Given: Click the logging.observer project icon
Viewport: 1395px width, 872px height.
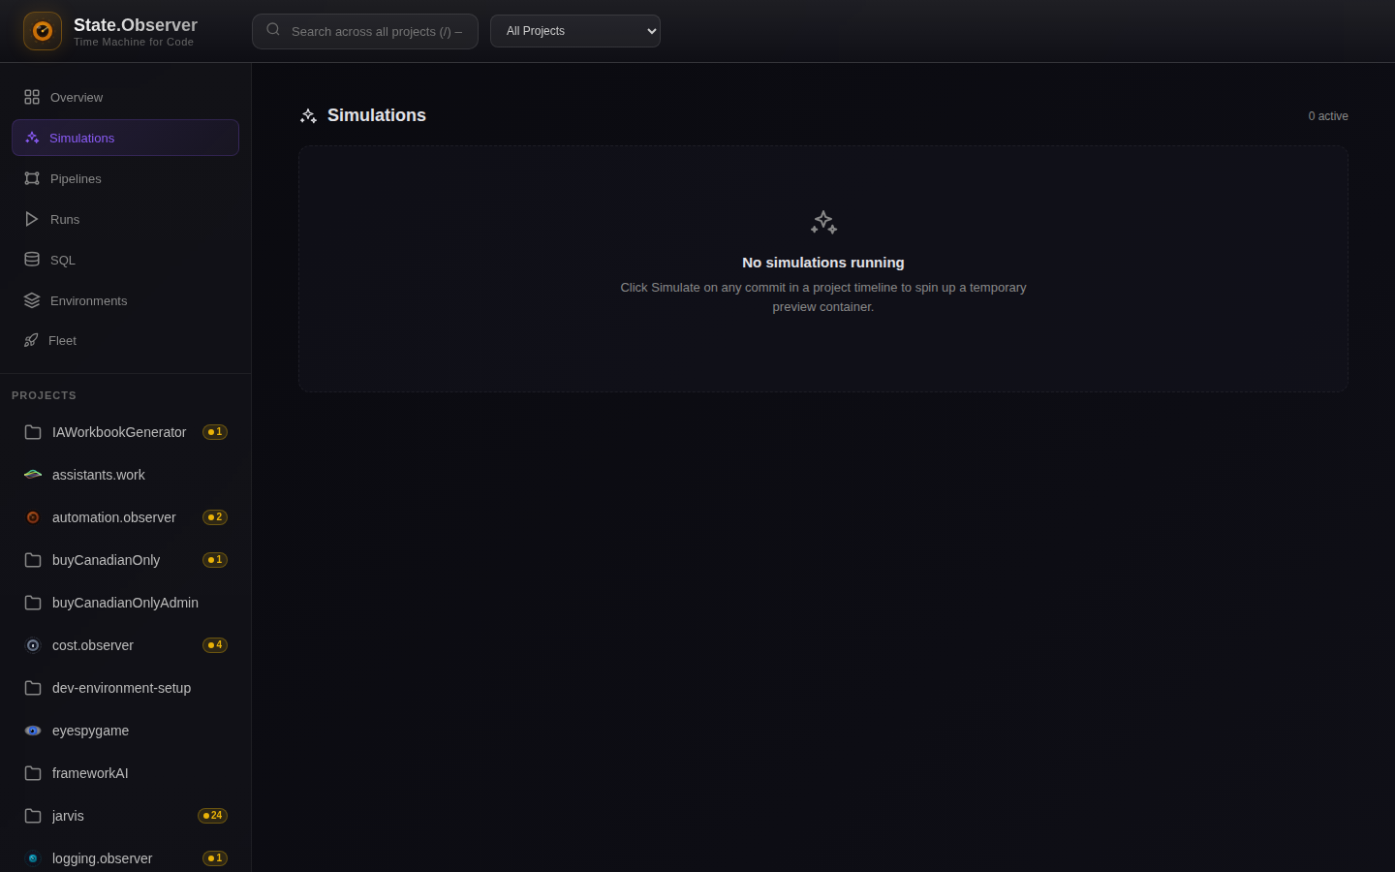Looking at the screenshot, I should point(33,858).
